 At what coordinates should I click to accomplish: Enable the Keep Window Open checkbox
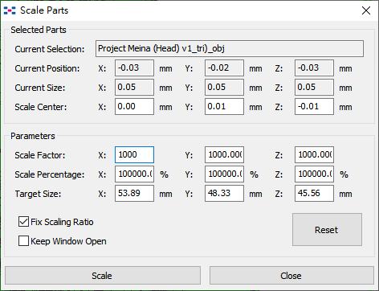pyautogui.click(x=23, y=241)
